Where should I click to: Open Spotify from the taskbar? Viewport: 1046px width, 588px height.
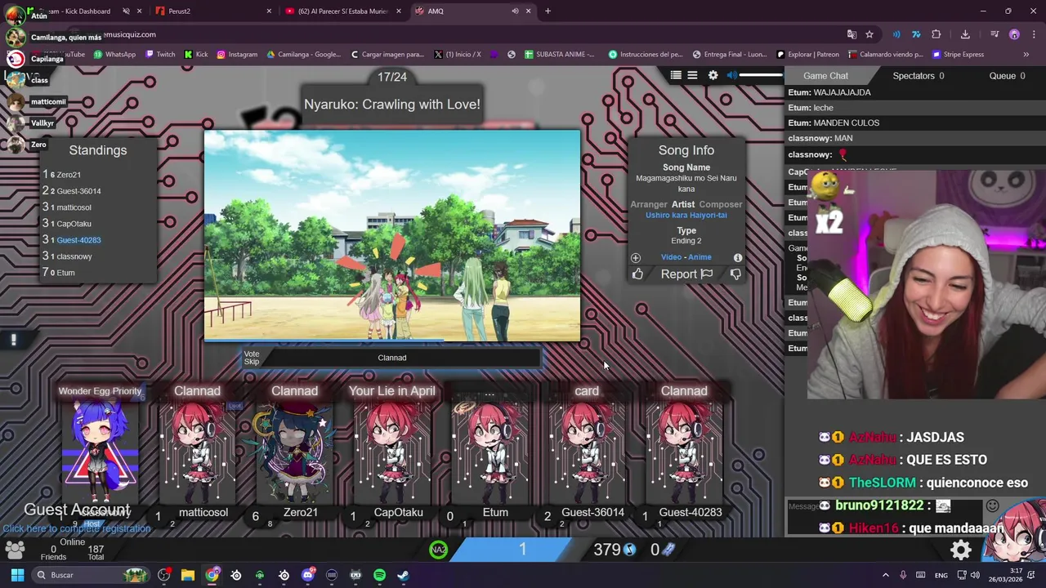click(379, 575)
